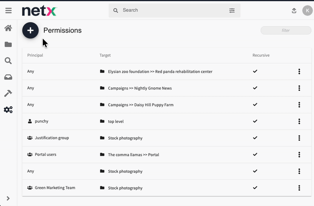Open actions menu for Daisy Hill Puppy Farm

point(299,105)
